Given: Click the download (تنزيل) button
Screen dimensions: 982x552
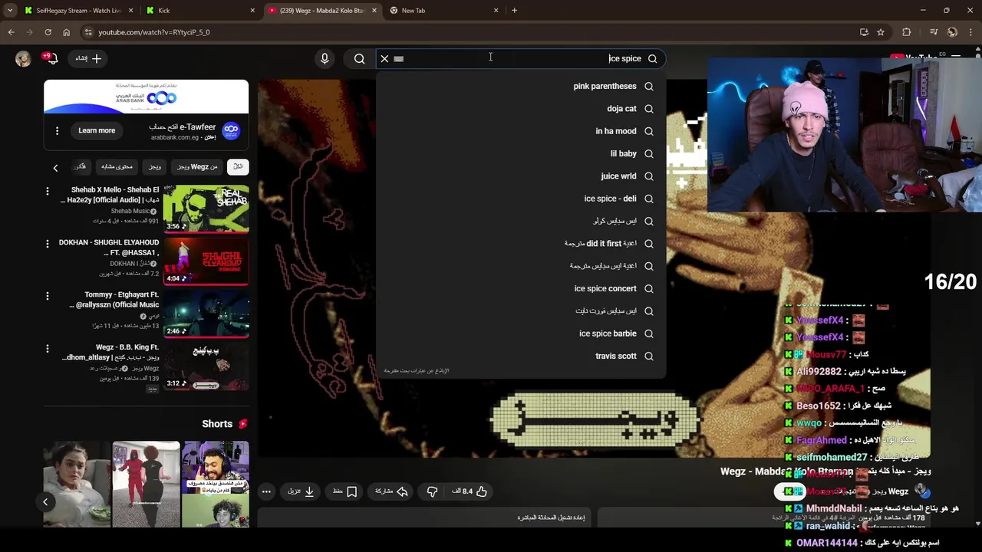Looking at the screenshot, I should pyautogui.click(x=301, y=491).
